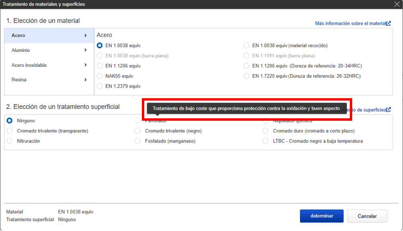Screen dimensions: 403x231
Task: Pick Fosfatado (manganeso) treatment
Action: pos(137,141)
